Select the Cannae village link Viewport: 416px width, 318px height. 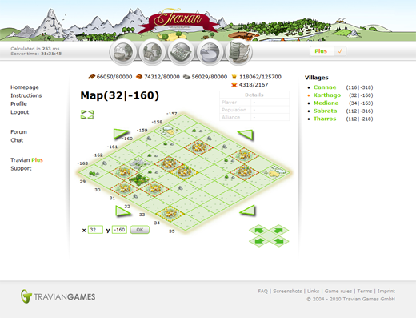click(325, 87)
